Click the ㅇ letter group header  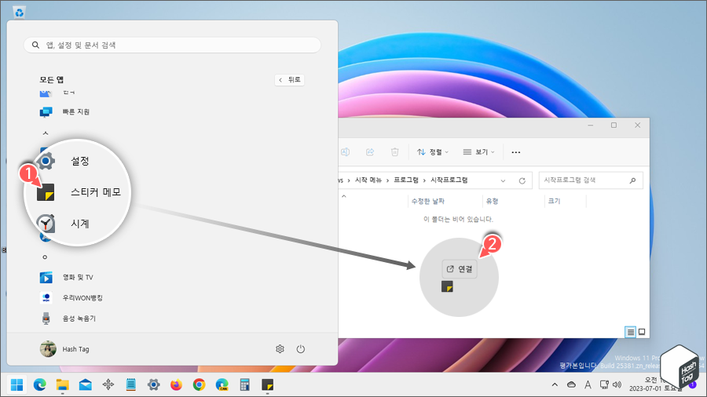point(45,257)
